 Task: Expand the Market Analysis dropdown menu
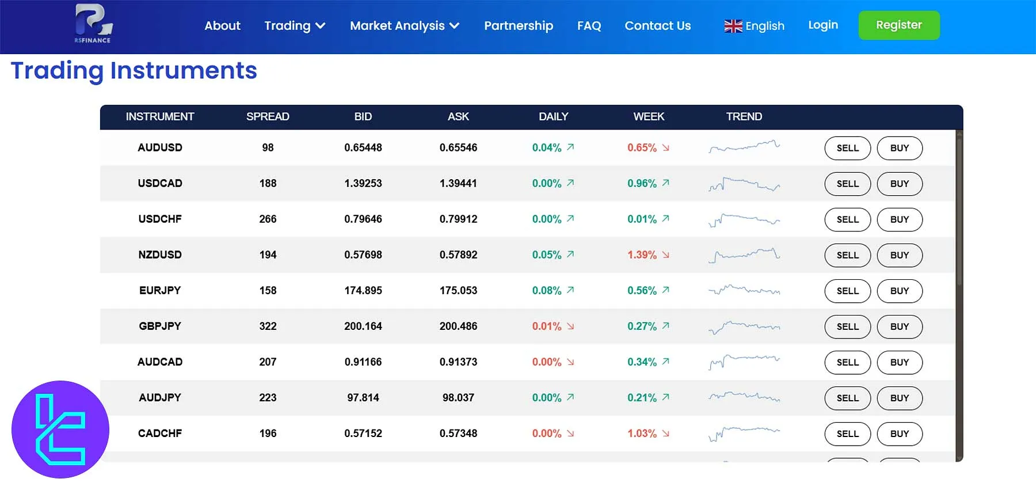tap(404, 26)
